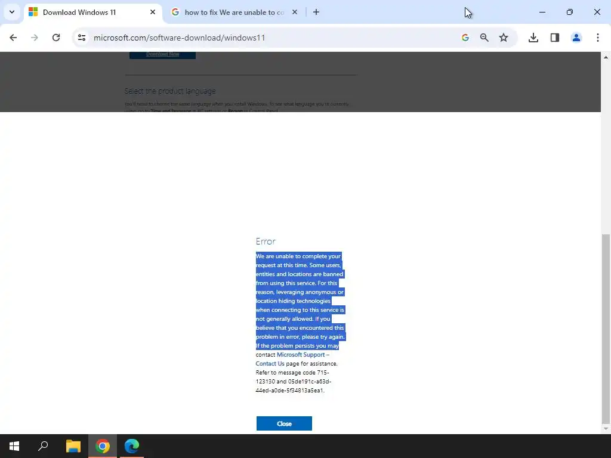611x458 pixels.
Task: Open File Explorer from taskbar
Action: [x=73, y=446]
